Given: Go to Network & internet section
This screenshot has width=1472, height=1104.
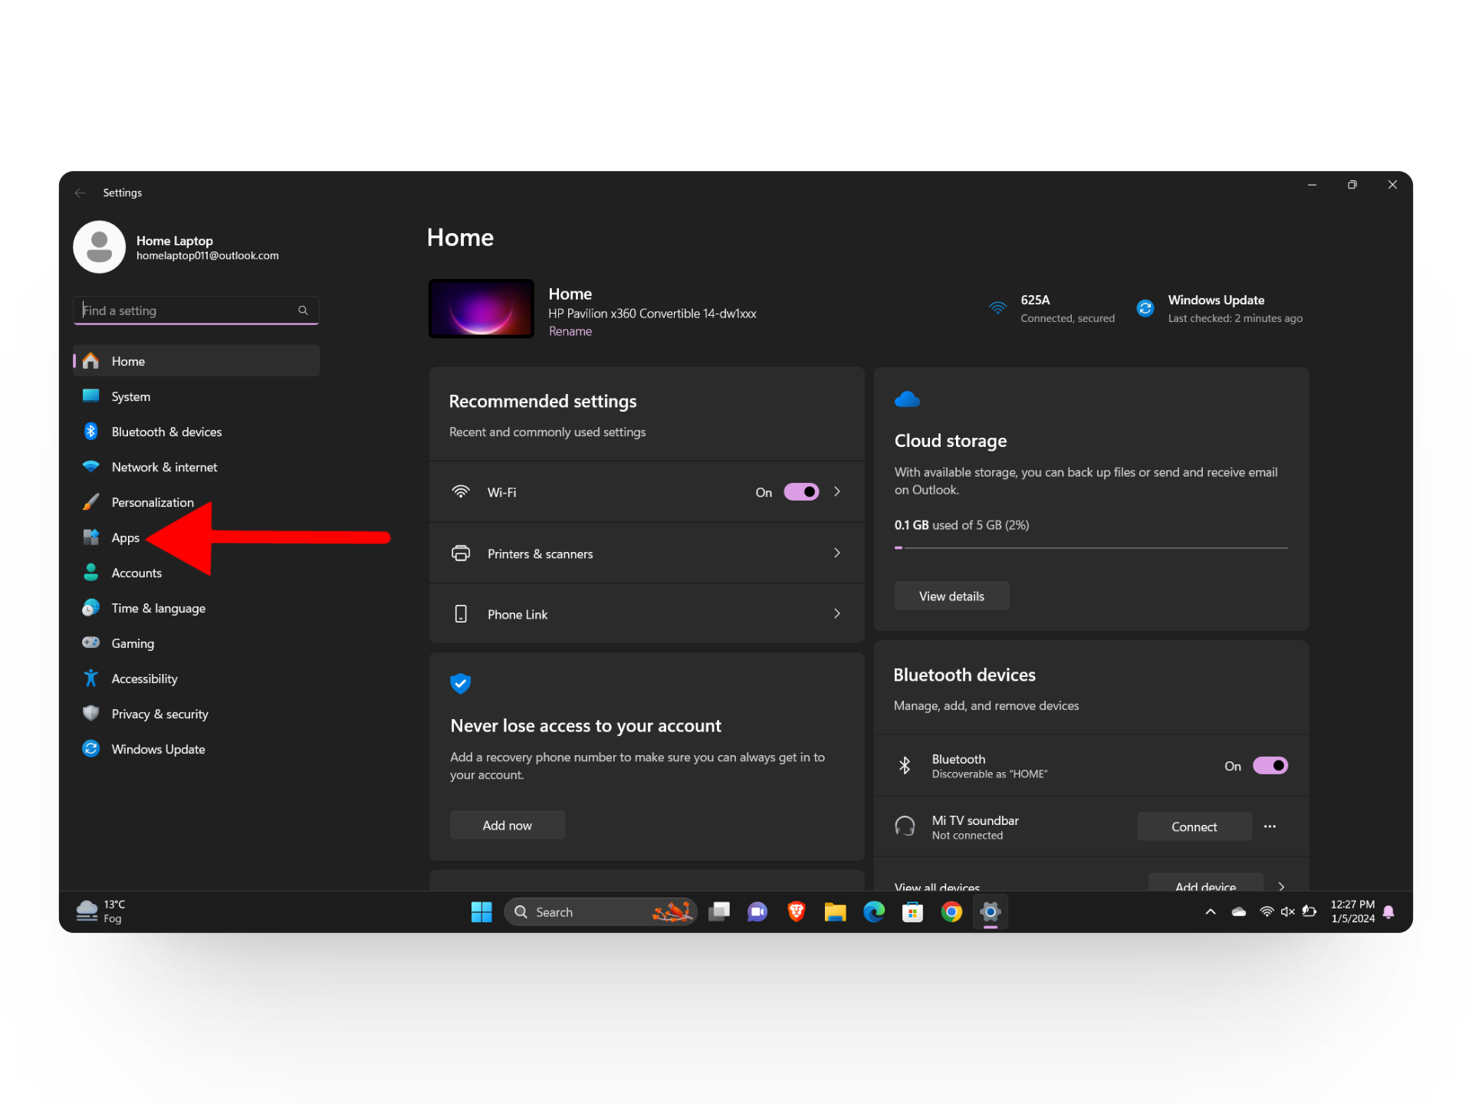Looking at the screenshot, I should point(164,467).
